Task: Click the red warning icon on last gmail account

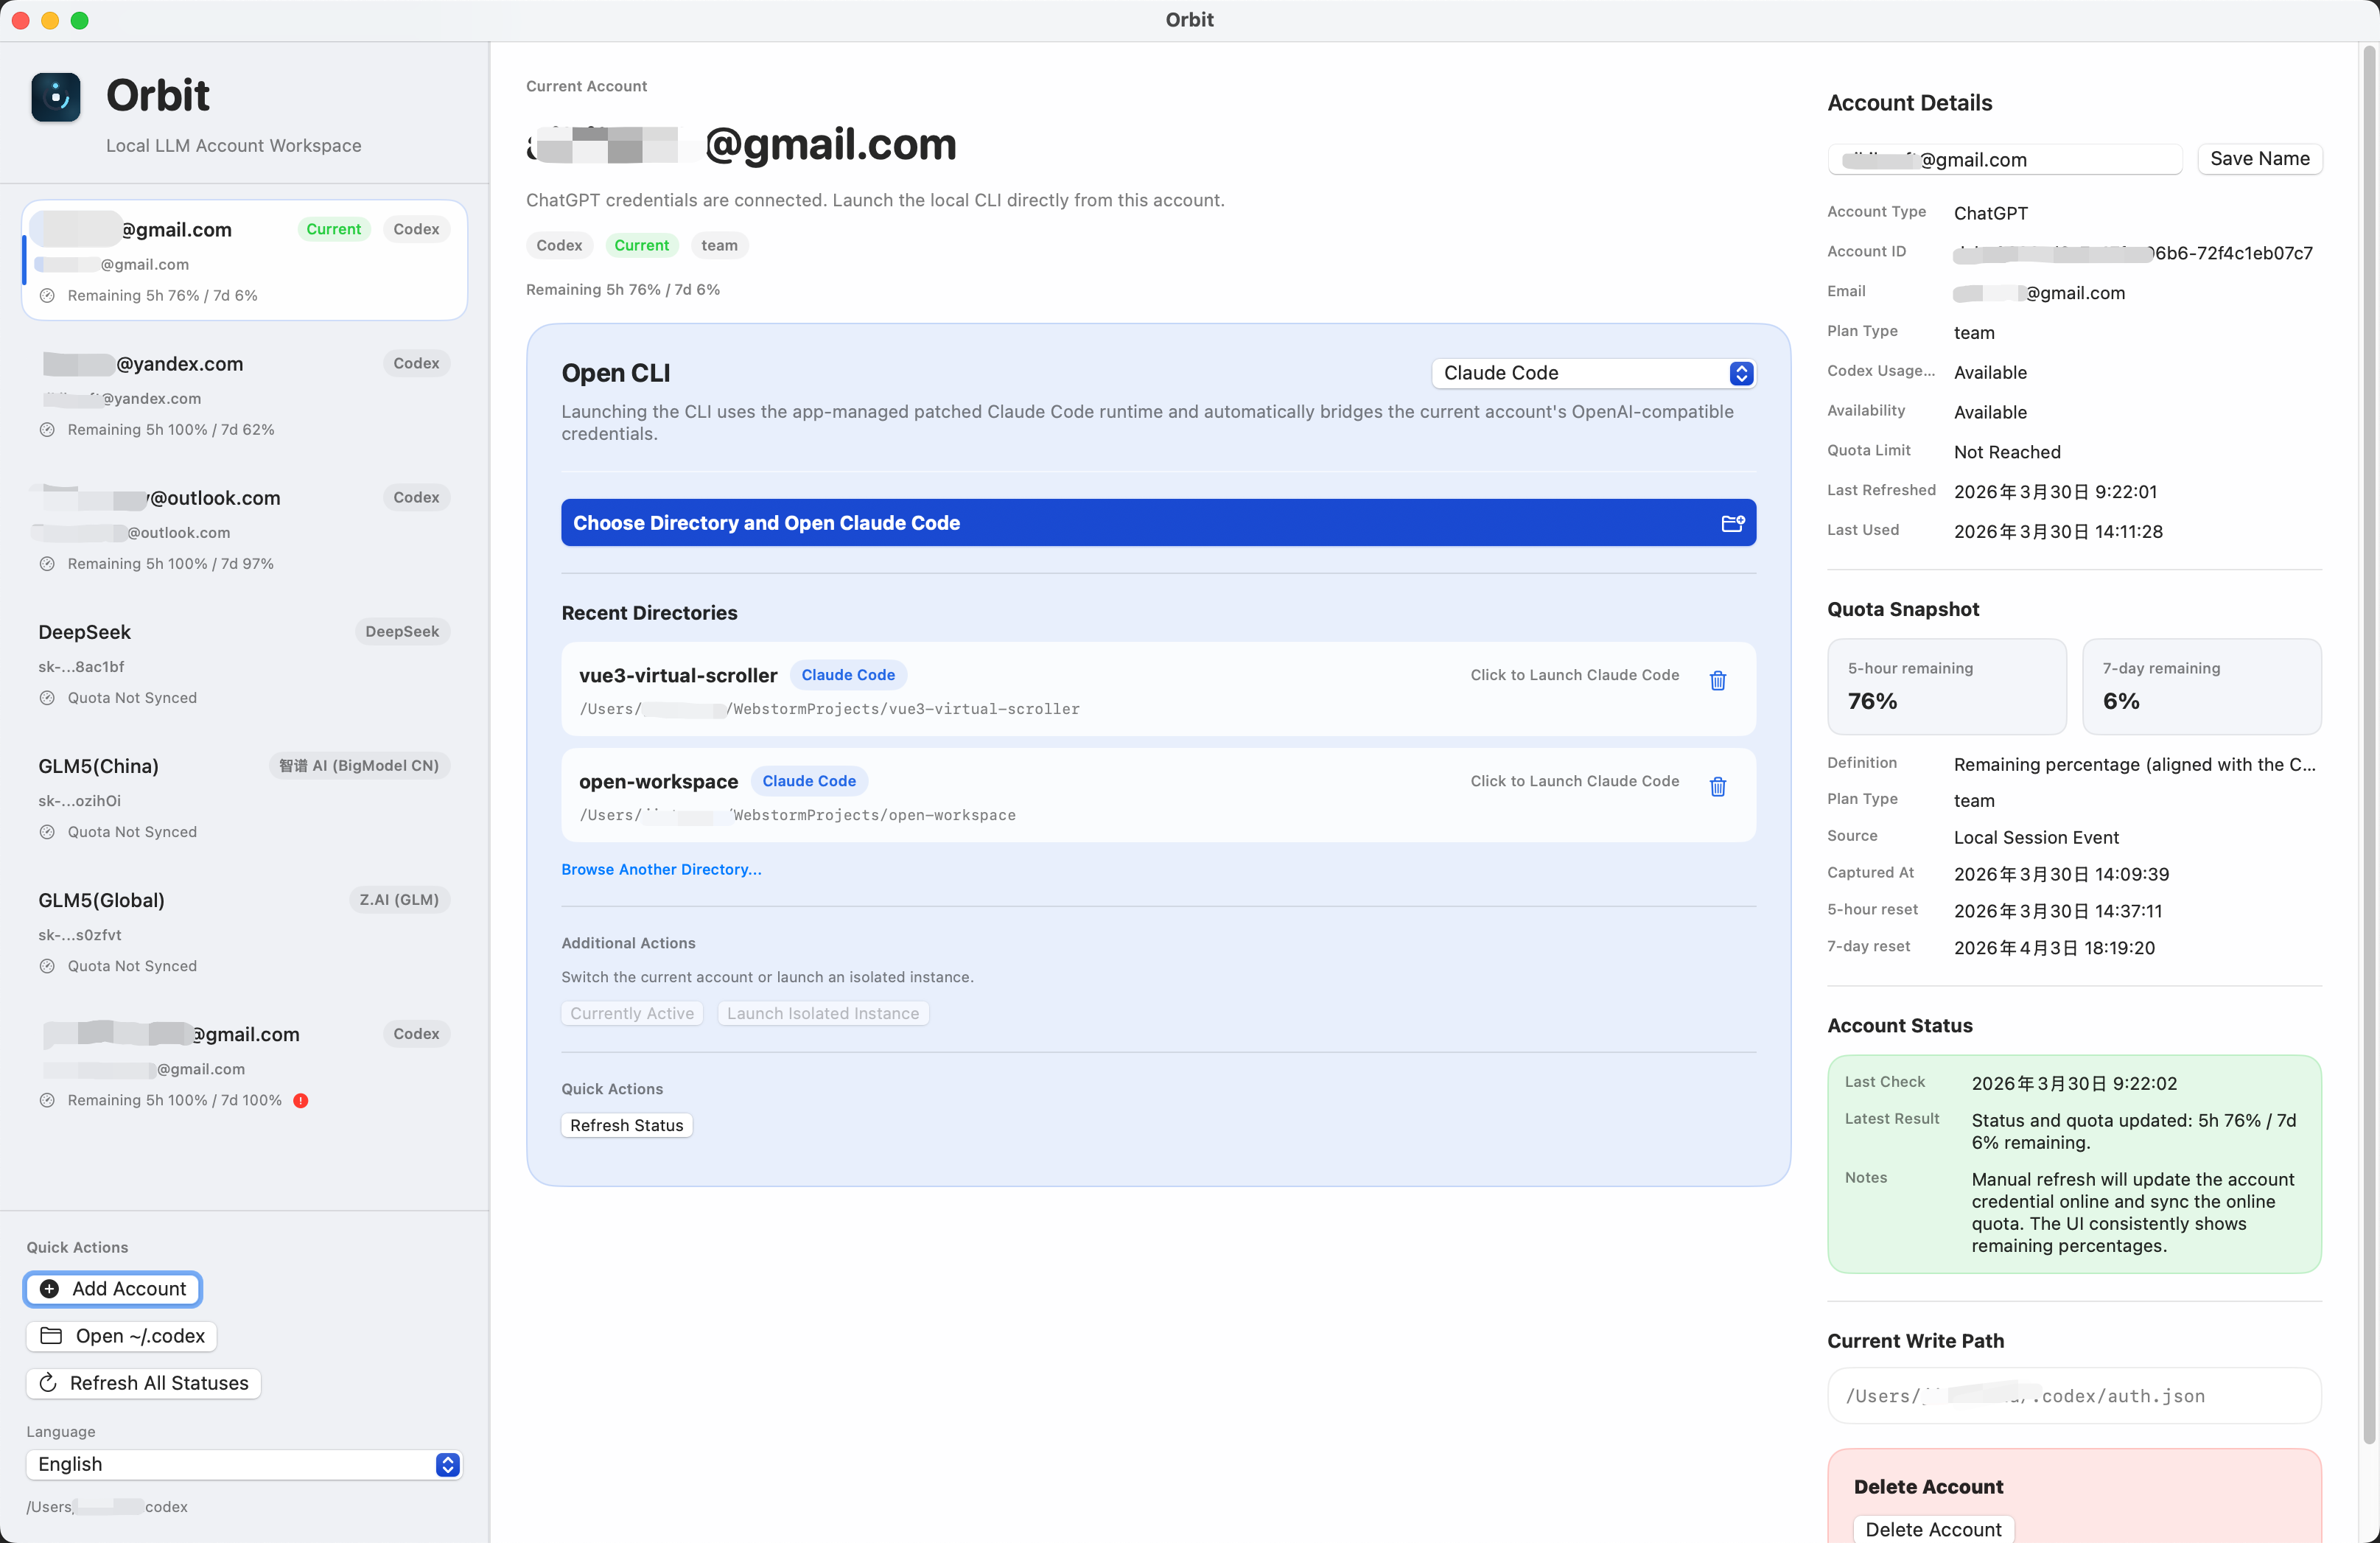Action: point(300,1100)
